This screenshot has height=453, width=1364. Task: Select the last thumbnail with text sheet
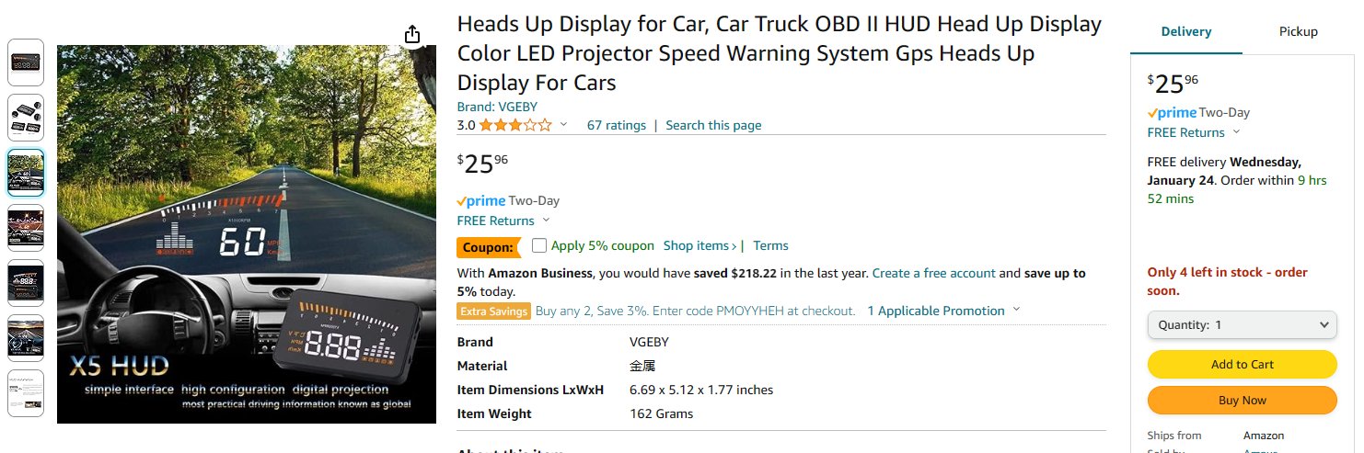26,393
